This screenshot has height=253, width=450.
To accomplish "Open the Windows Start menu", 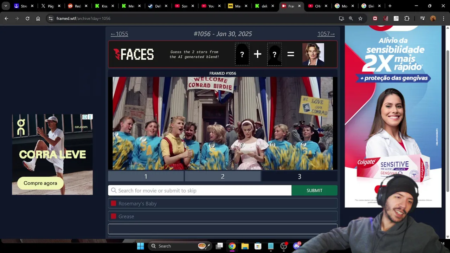I will [140, 246].
